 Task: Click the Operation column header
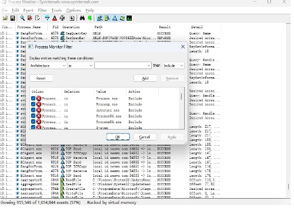71,27
